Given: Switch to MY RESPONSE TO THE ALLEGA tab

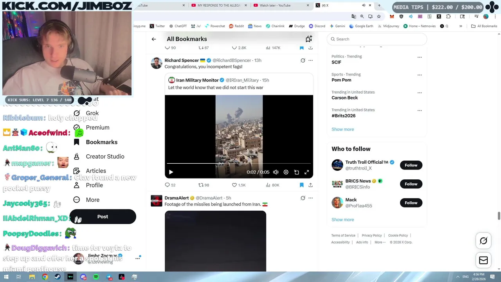Looking at the screenshot, I should pyautogui.click(x=219, y=5).
